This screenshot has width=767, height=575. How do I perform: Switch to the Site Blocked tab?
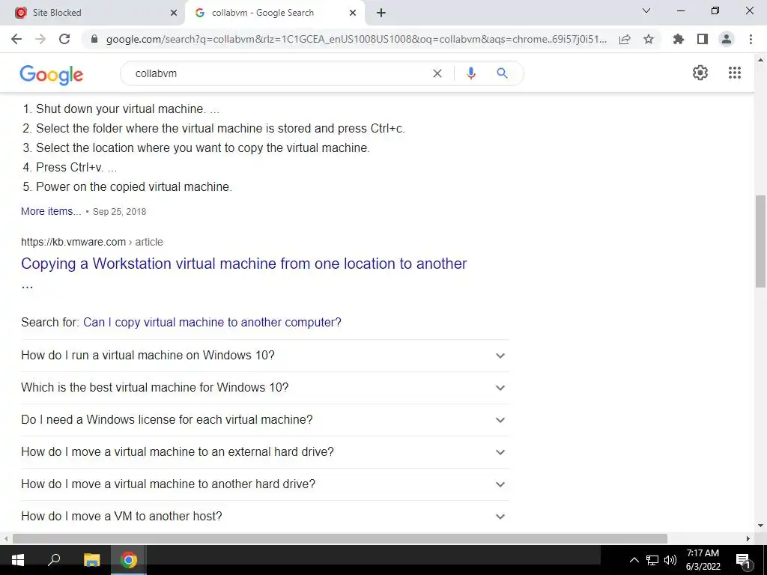tap(93, 13)
